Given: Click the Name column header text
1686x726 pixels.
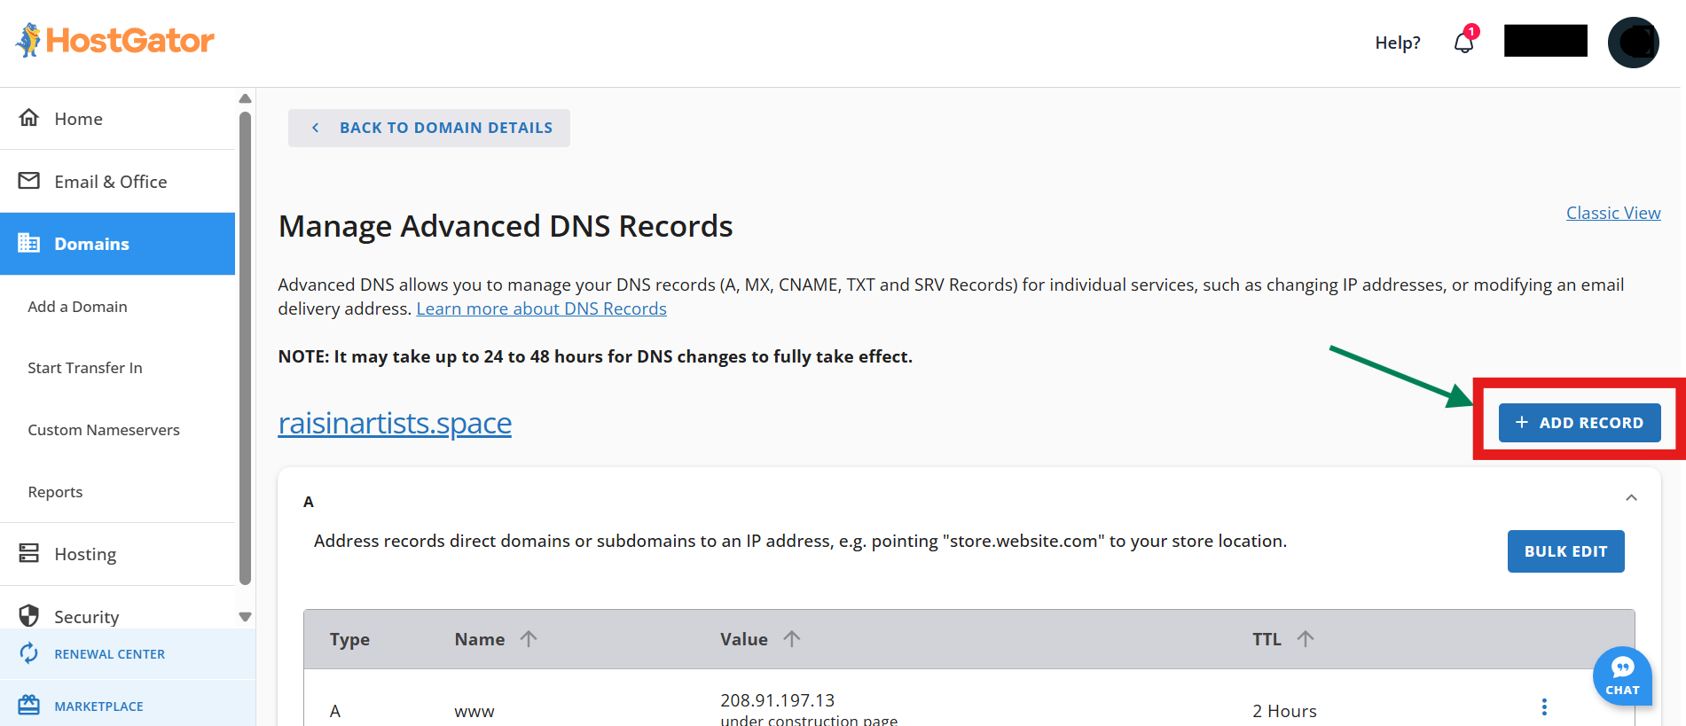Looking at the screenshot, I should tap(480, 639).
